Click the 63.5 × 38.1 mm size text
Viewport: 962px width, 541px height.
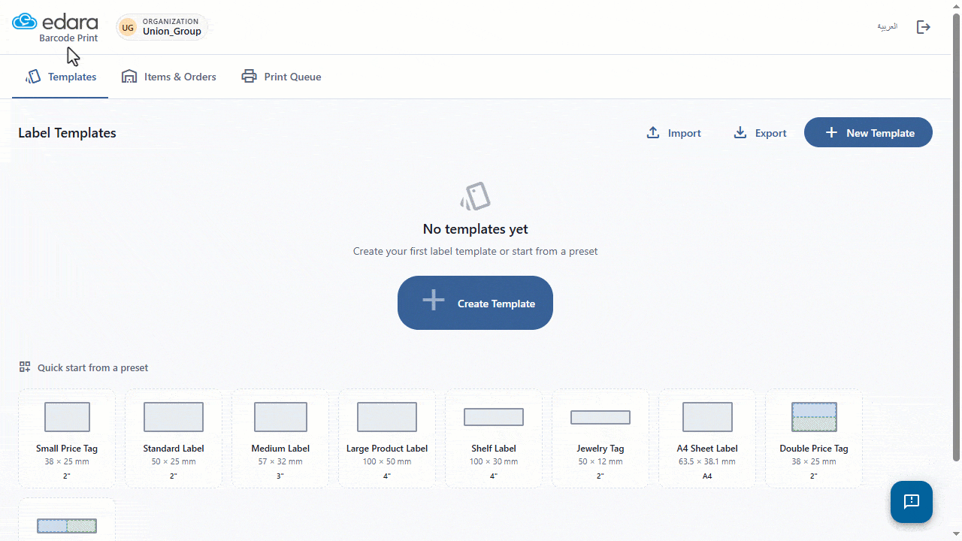tap(707, 461)
